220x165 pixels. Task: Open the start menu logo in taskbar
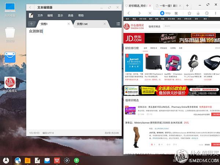[x=6, y=160]
